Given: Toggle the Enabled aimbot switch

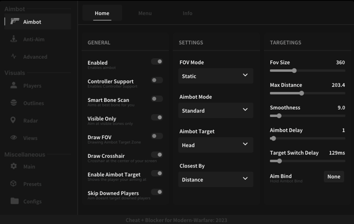Looking at the screenshot, I should pos(157,62).
